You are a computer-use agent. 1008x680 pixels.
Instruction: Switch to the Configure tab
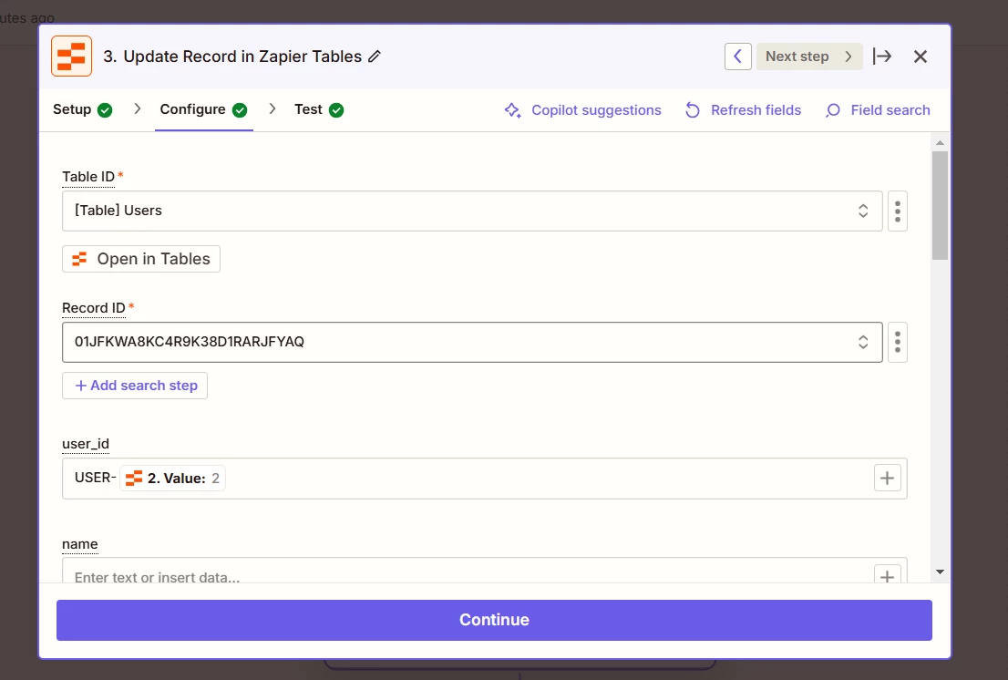(203, 110)
